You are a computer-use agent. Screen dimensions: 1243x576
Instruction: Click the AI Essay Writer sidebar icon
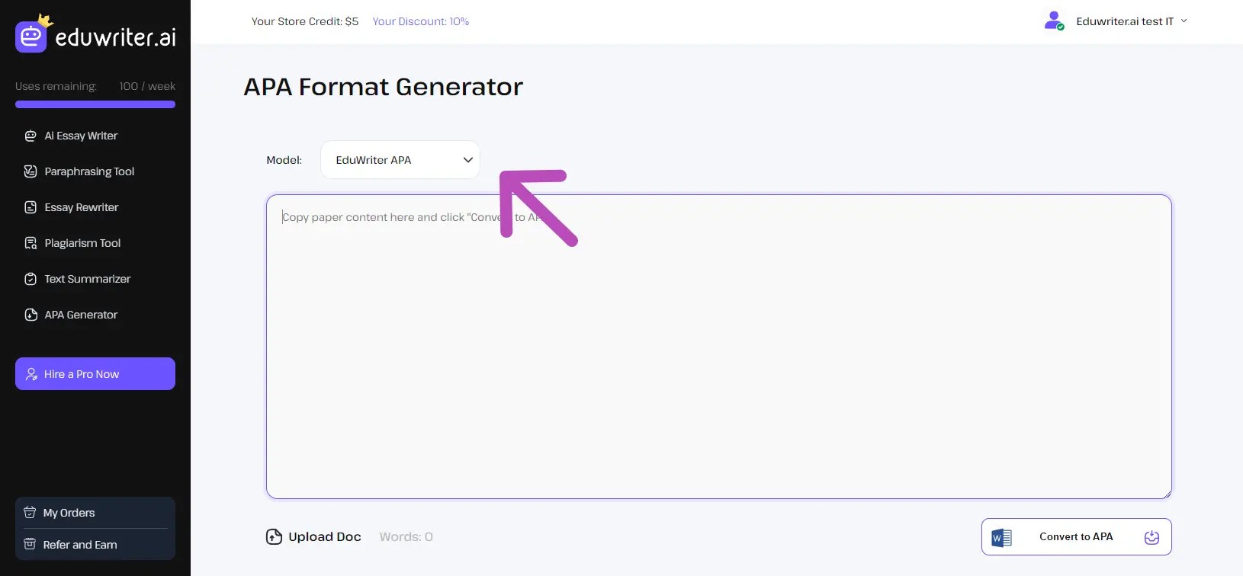(31, 136)
